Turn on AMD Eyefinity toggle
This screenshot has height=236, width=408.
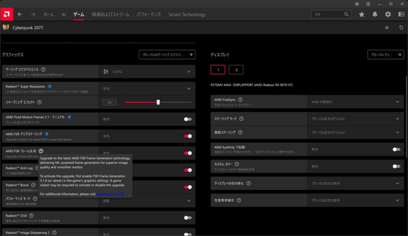396,149
